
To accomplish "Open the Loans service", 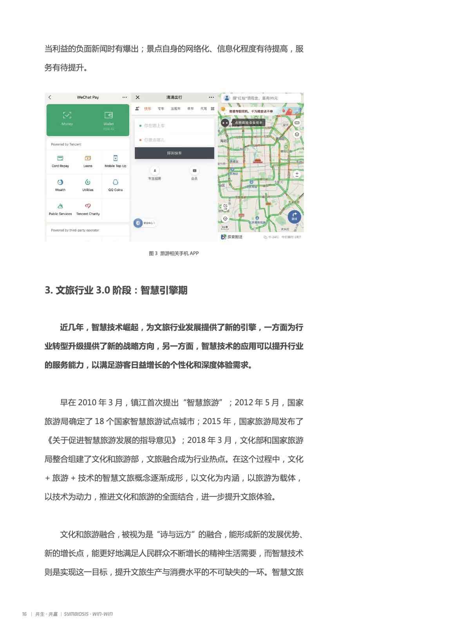I will tap(88, 158).
